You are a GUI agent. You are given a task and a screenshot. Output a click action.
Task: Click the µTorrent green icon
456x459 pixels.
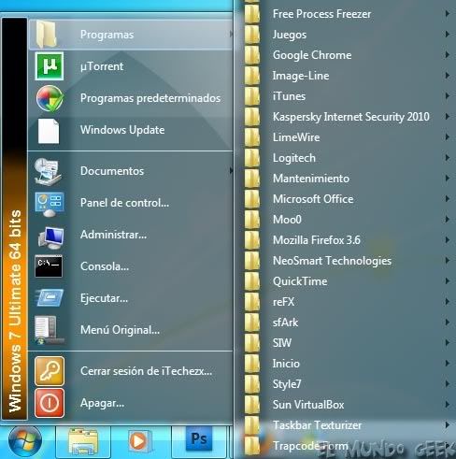pyautogui.click(x=50, y=66)
